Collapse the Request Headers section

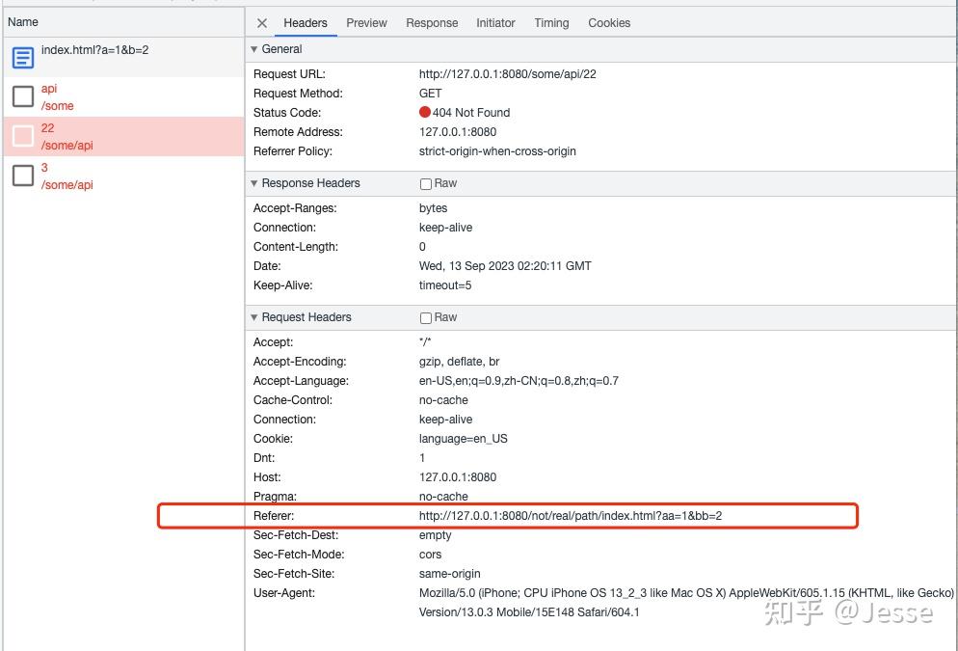(254, 317)
